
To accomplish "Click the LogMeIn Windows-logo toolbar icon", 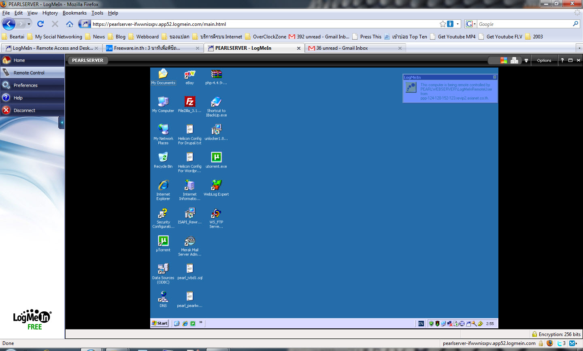I will pos(504,60).
